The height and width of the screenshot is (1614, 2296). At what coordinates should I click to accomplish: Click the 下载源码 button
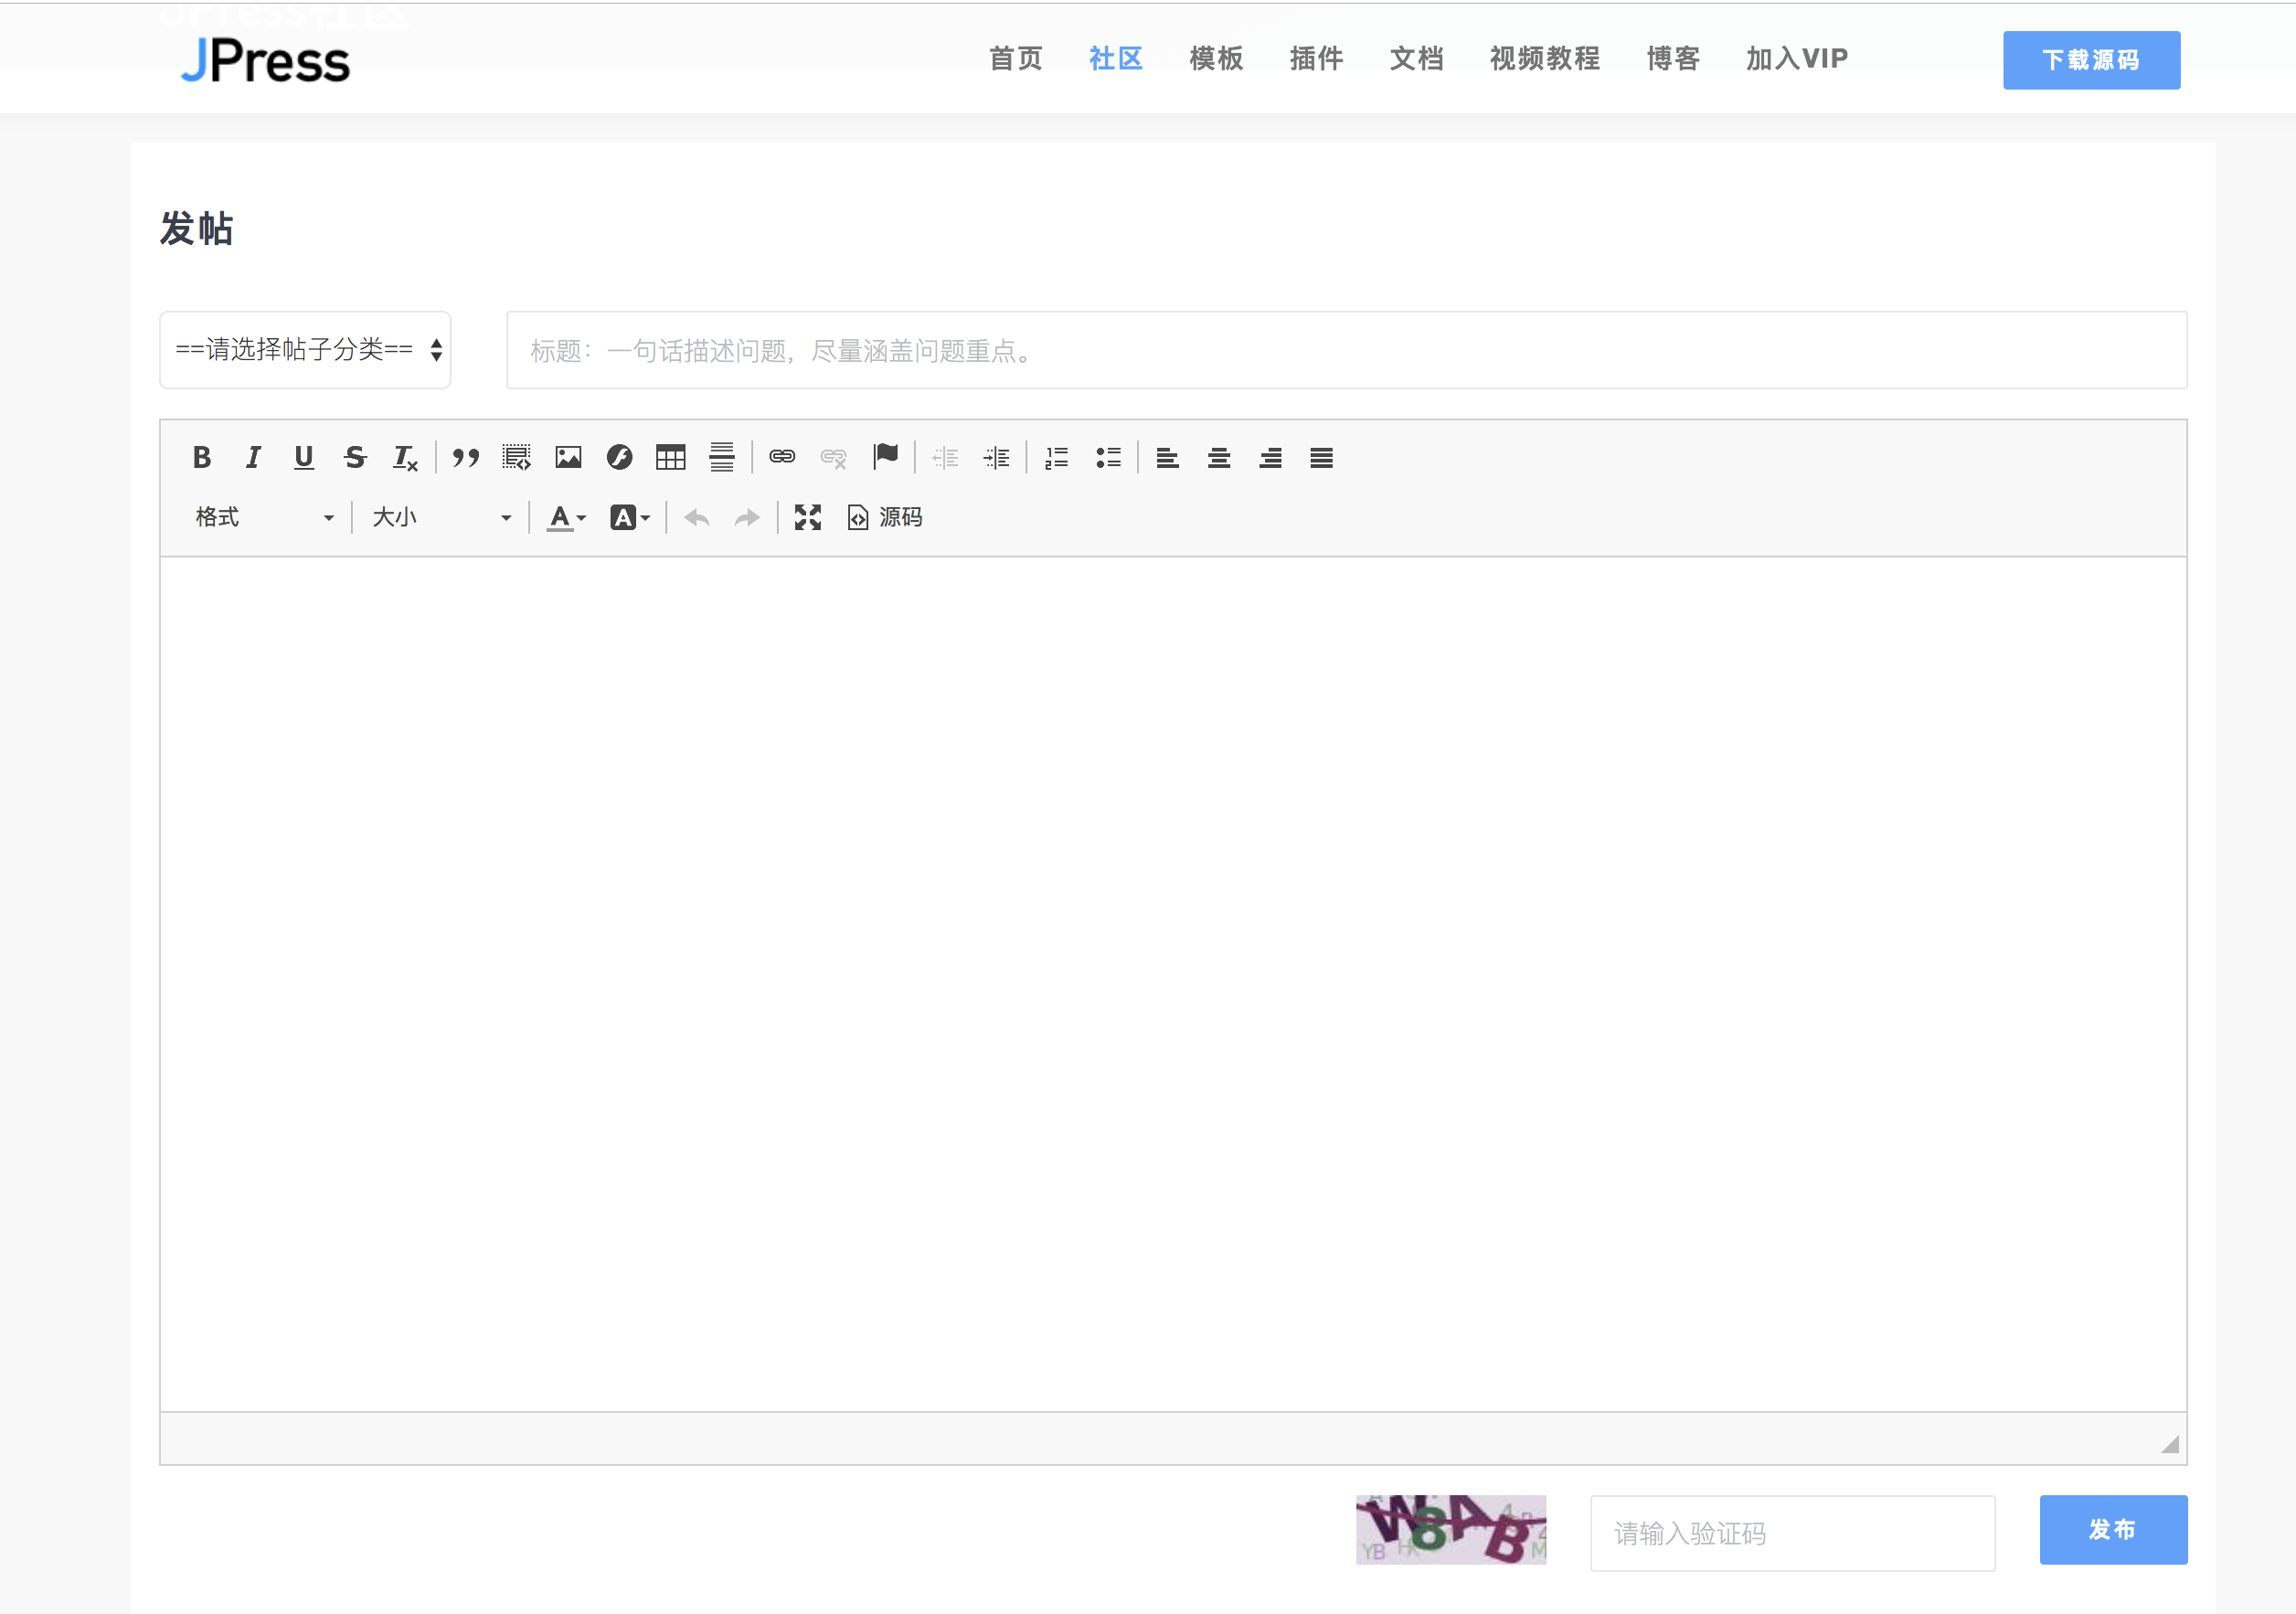point(2091,60)
